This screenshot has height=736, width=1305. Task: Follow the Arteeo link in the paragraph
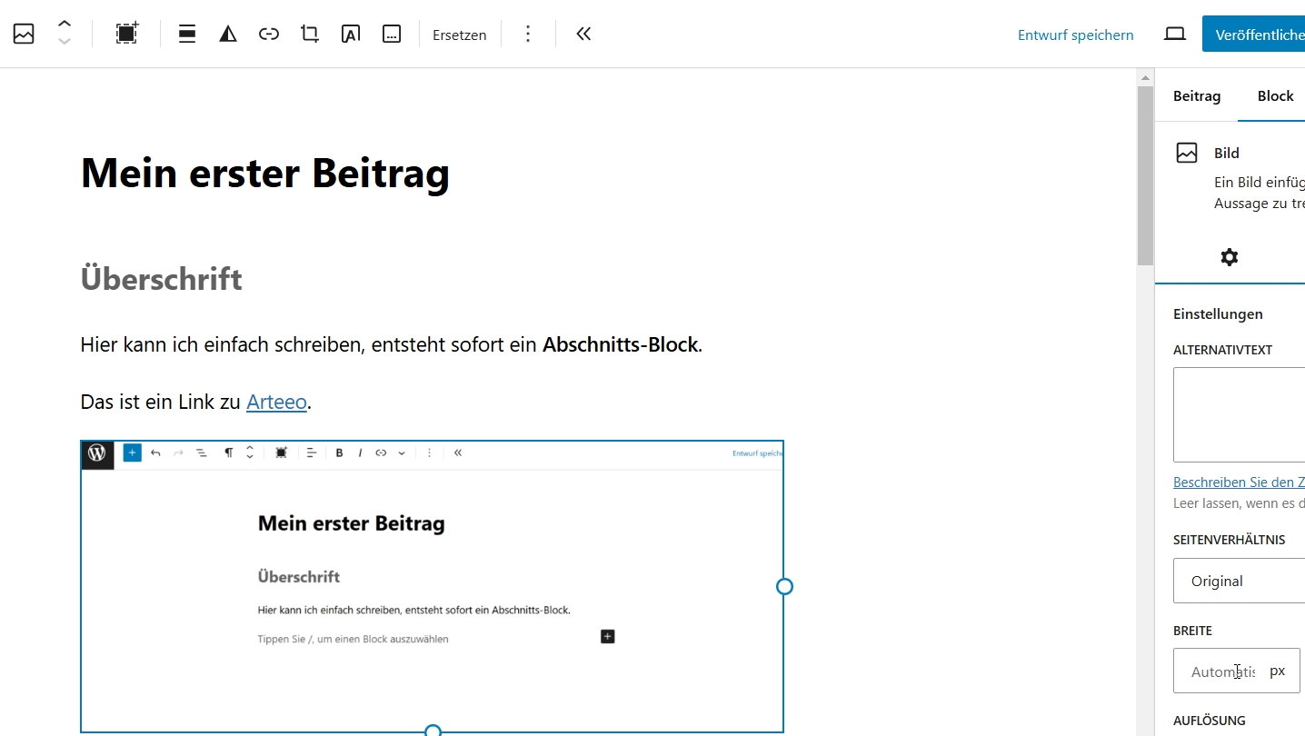click(276, 402)
